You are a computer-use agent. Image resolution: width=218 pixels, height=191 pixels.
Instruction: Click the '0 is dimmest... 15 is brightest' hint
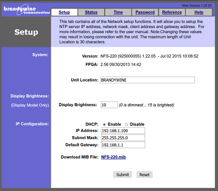click(x=146, y=105)
